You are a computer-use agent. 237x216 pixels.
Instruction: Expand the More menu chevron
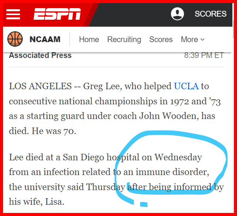tap(202, 40)
